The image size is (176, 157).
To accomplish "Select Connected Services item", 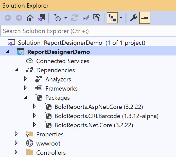I will [63, 61].
